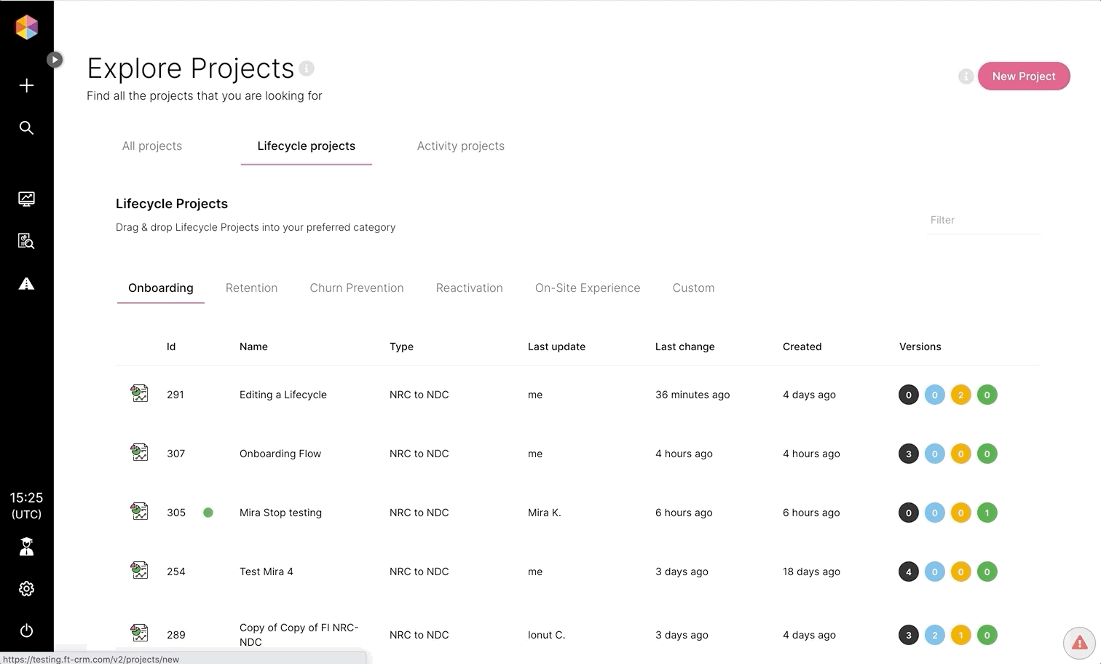Click the Filter input field
1101x664 pixels.
pos(983,220)
